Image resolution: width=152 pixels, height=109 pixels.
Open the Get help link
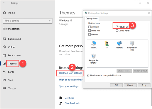(x=69, y=98)
